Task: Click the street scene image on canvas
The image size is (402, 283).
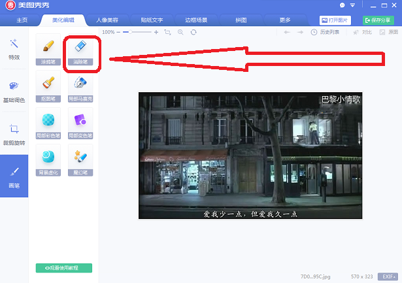Action: 250,156
